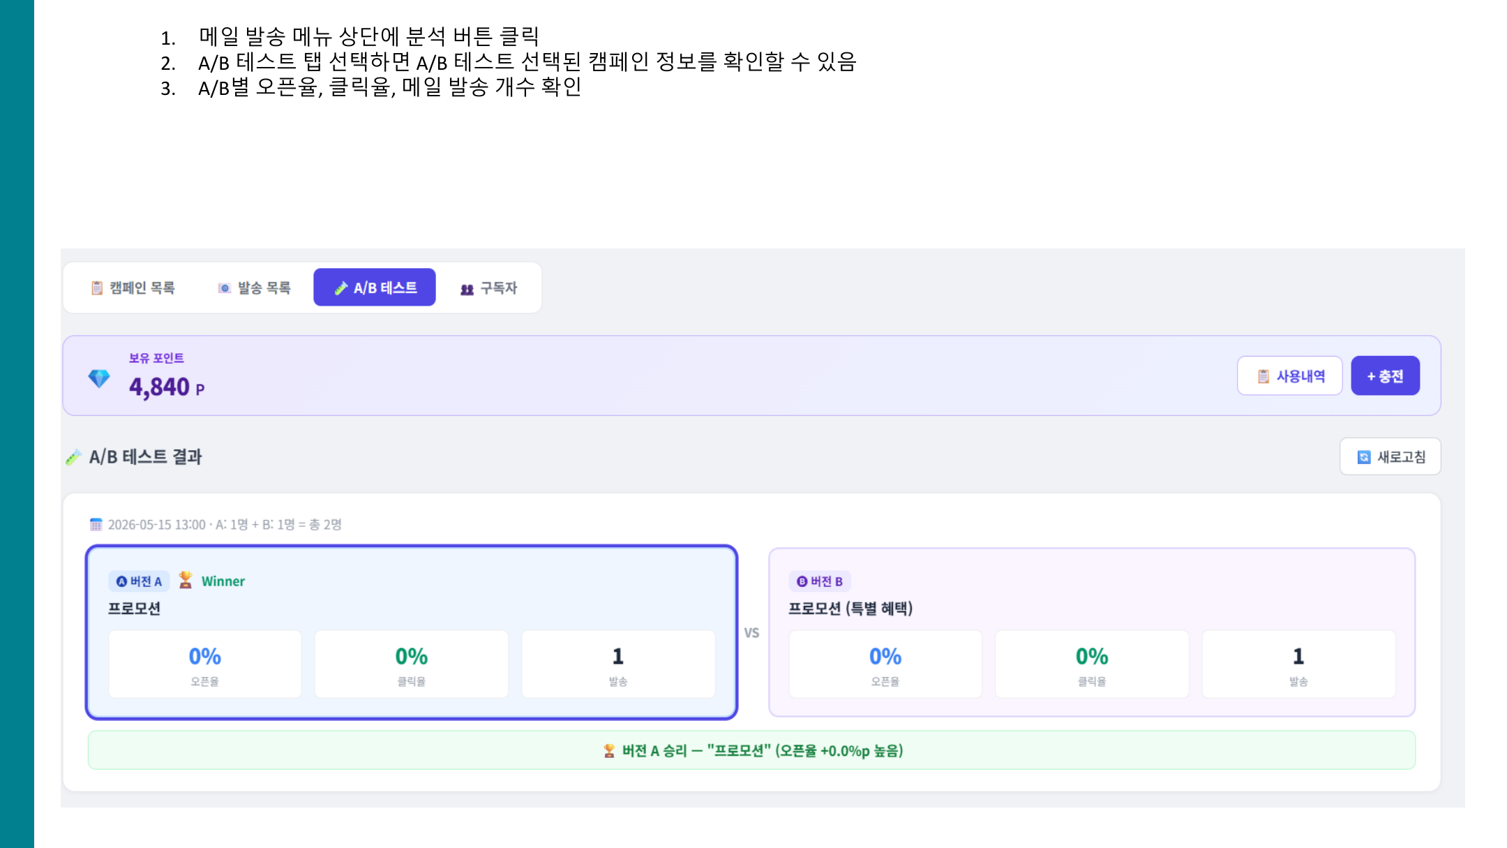The height and width of the screenshot is (848, 1507).
Task: Click the 새로고침 button
Action: click(x=1390, y=457)
